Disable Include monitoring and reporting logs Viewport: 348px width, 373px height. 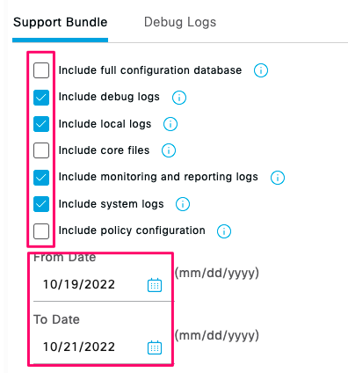pyautogui.click(x=41, y=178)
